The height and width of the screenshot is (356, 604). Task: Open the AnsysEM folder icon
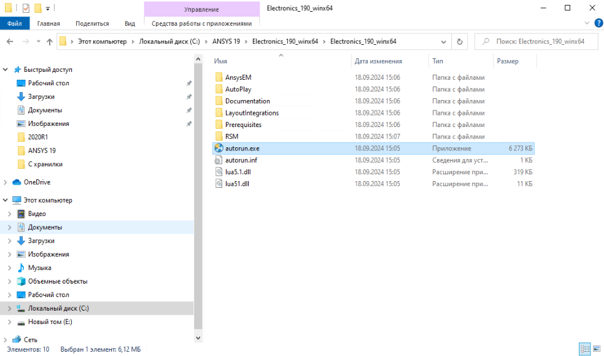click(219, 77)
